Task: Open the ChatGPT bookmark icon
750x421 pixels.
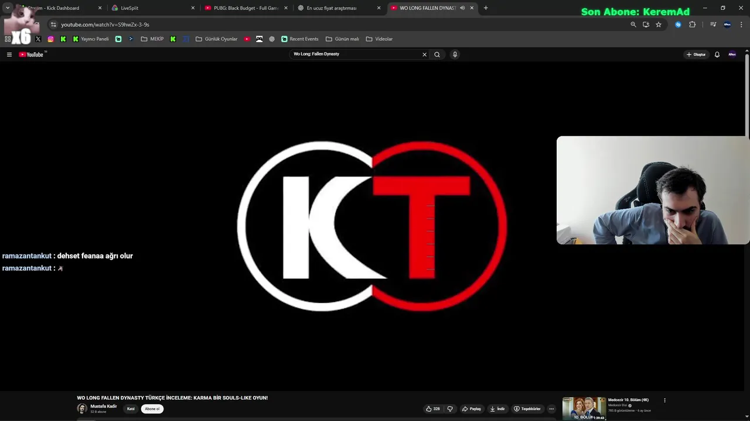Action: pos(272,39)
